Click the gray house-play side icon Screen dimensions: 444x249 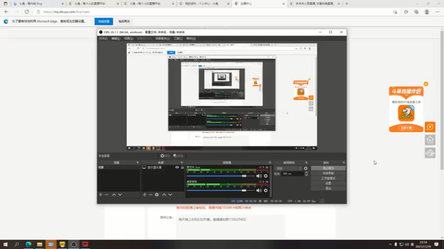[x=430, y=140]
